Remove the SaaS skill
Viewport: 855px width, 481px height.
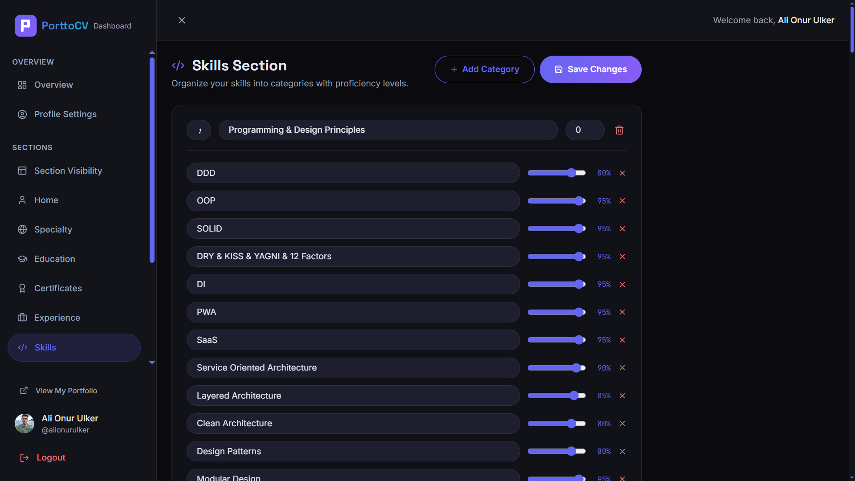click(x=623, y=340)
